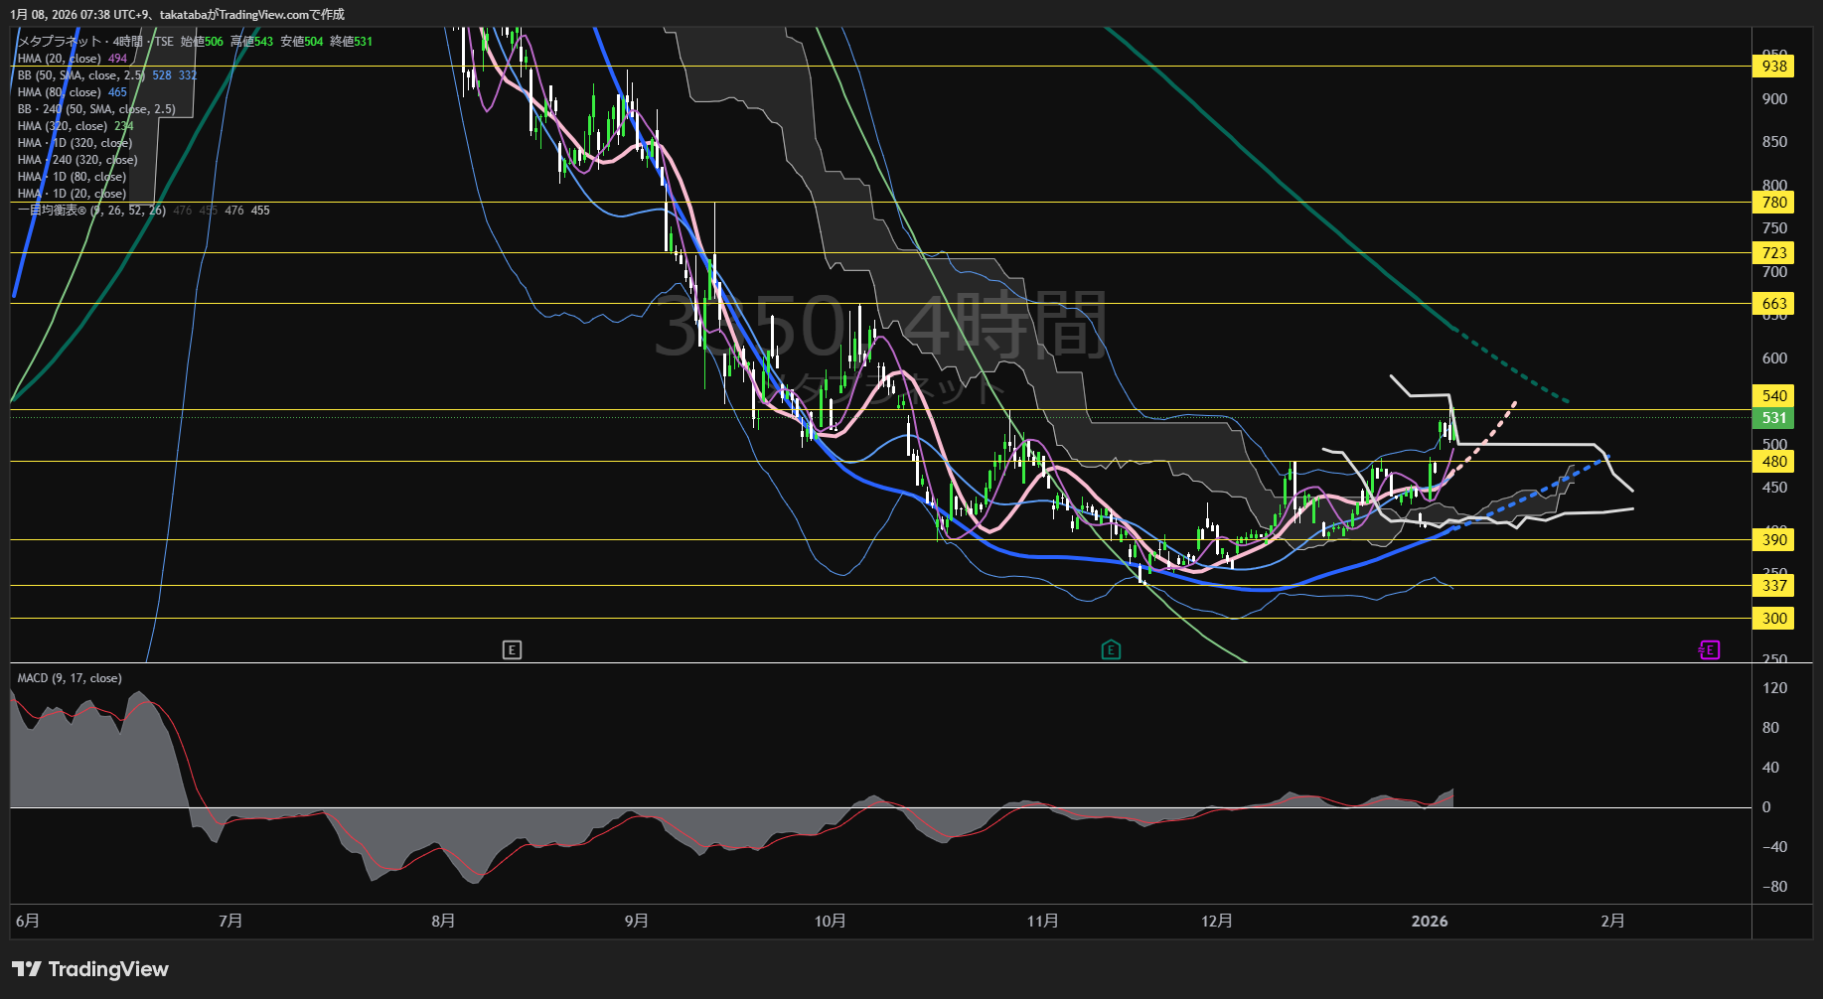1823x999 pixels.
Task: Click the MACD (9, 17, close) label
Action: (x=70, y=678)
